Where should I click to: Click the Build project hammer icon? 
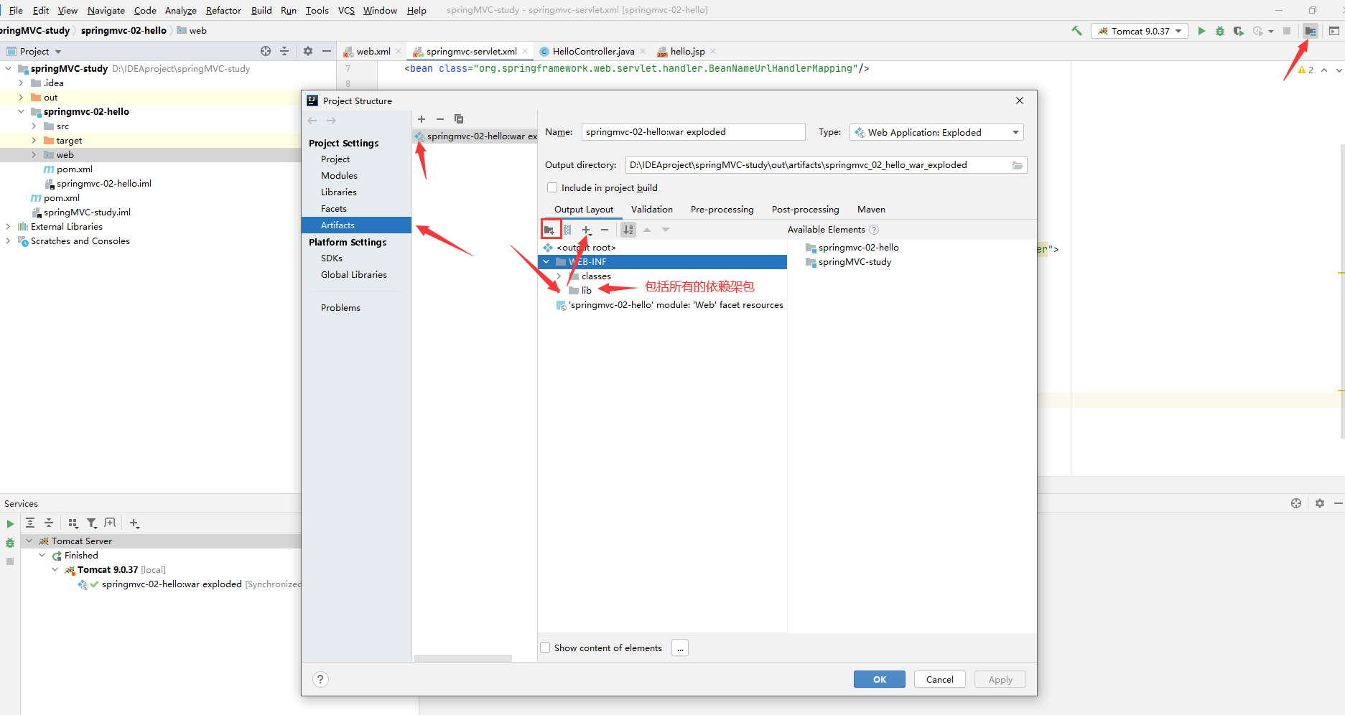pyautogui.click(x=1076, y=31)
